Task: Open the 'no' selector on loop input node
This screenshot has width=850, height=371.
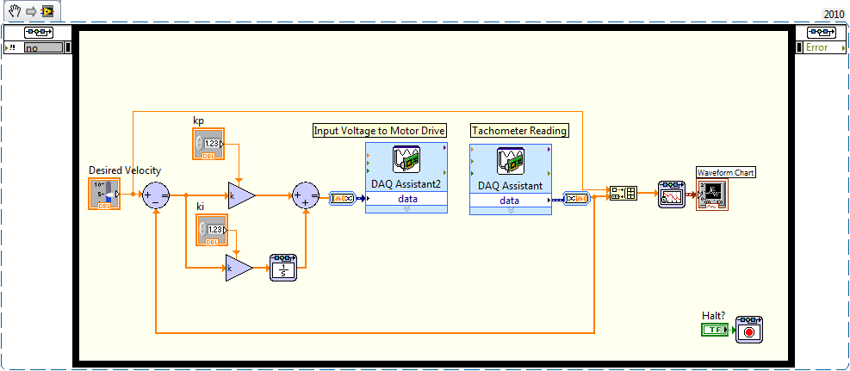Action: click(42, 48)
